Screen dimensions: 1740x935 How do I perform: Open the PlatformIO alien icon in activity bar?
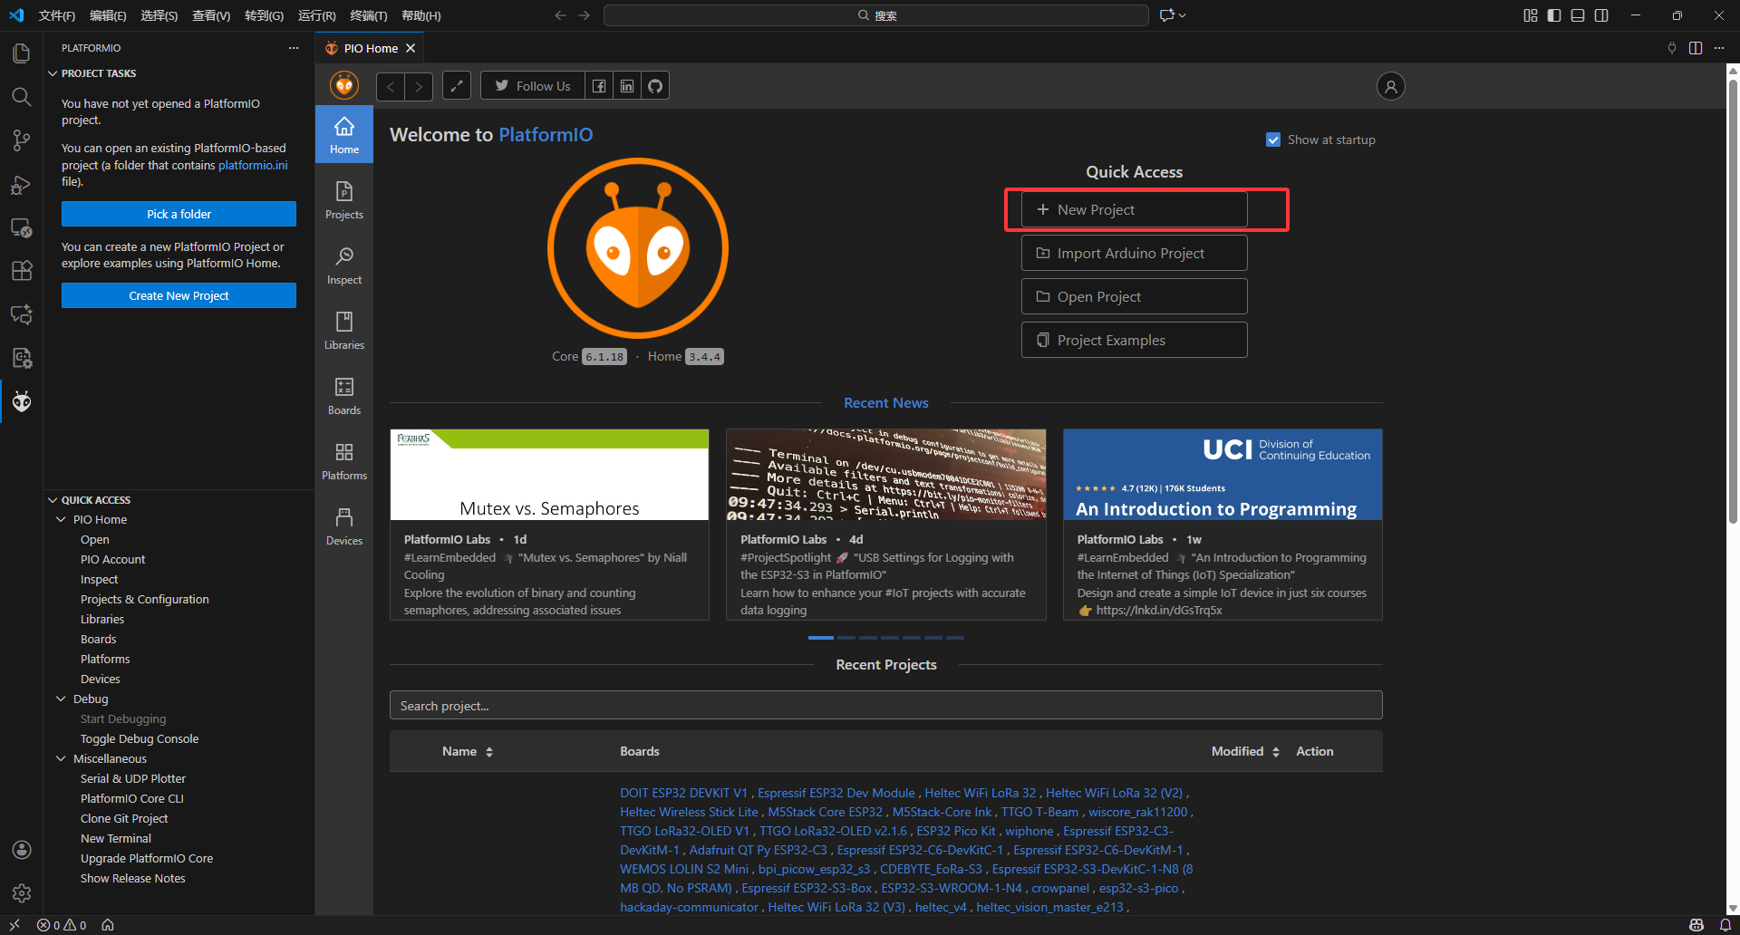pos(22,401)
